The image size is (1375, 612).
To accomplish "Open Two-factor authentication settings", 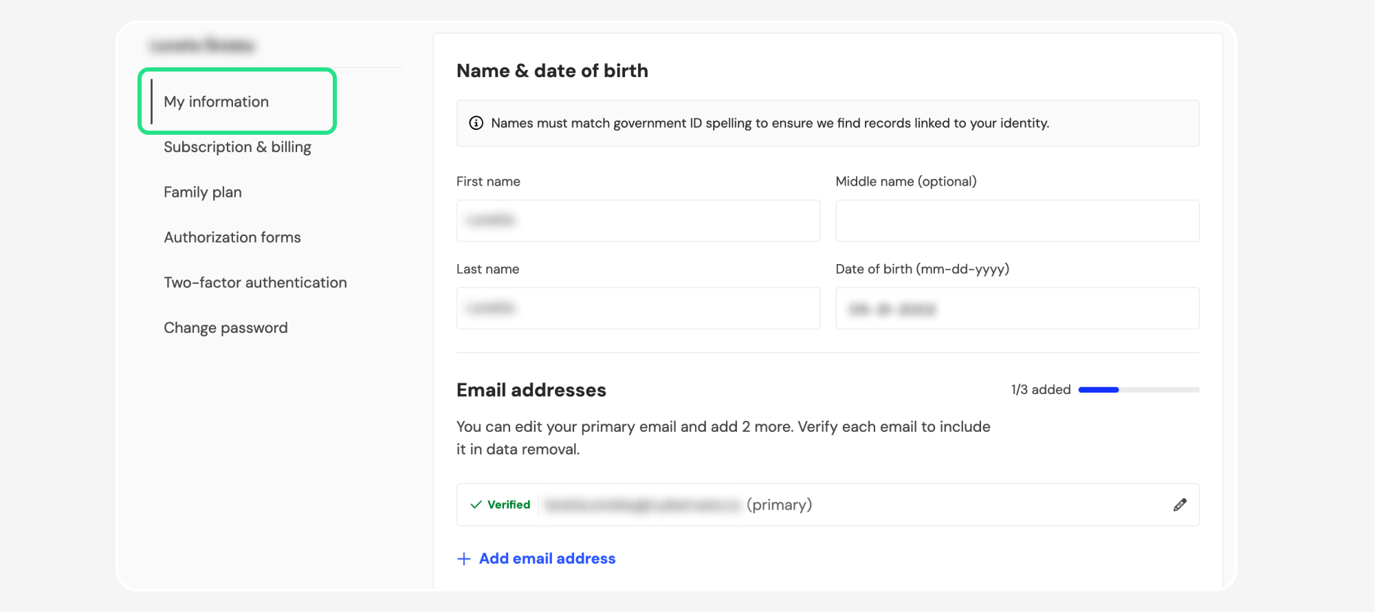I will coord(255,283).
